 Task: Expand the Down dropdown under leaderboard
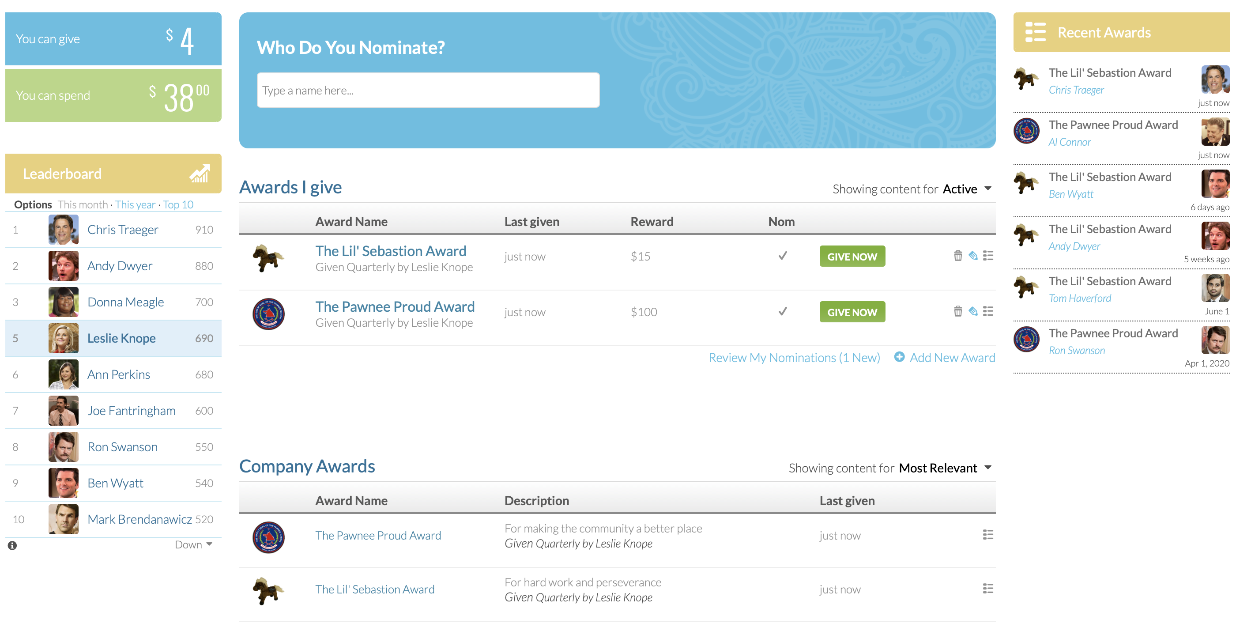click(x=194, y=544)
